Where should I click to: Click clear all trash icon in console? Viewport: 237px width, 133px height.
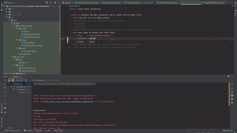click(232, 103)
